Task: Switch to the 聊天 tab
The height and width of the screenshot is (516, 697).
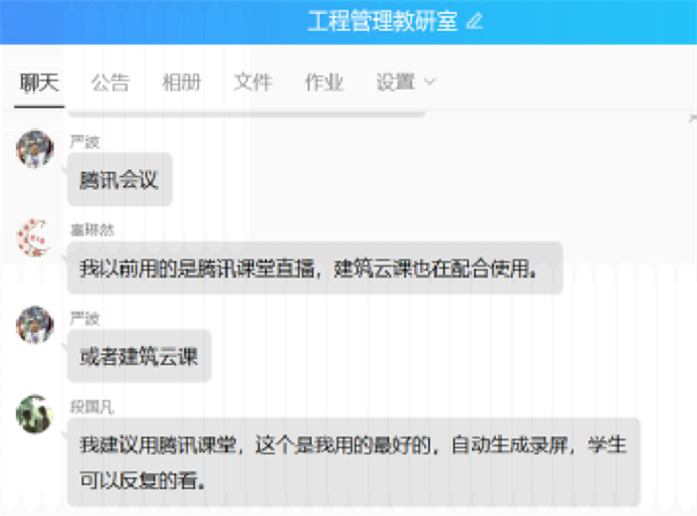Action: click(x=39, y=83)
